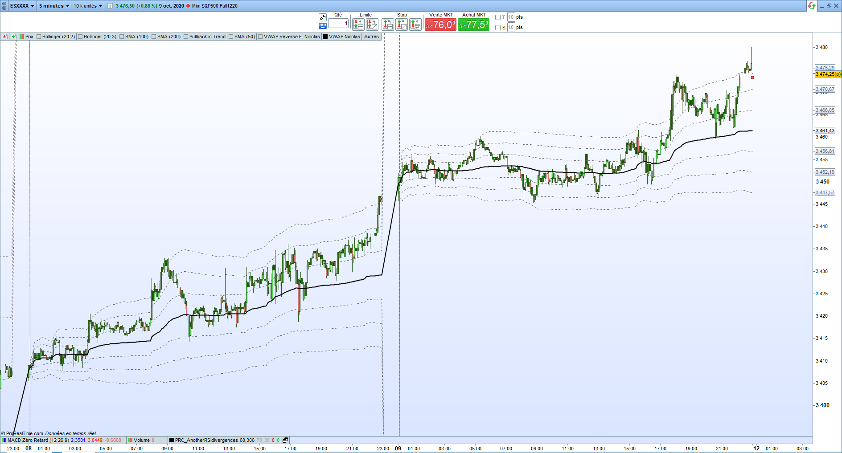This screenshot has width=842, height=453.
Task: Click the 3 461,43 VWAP price label
Action: 825,131
